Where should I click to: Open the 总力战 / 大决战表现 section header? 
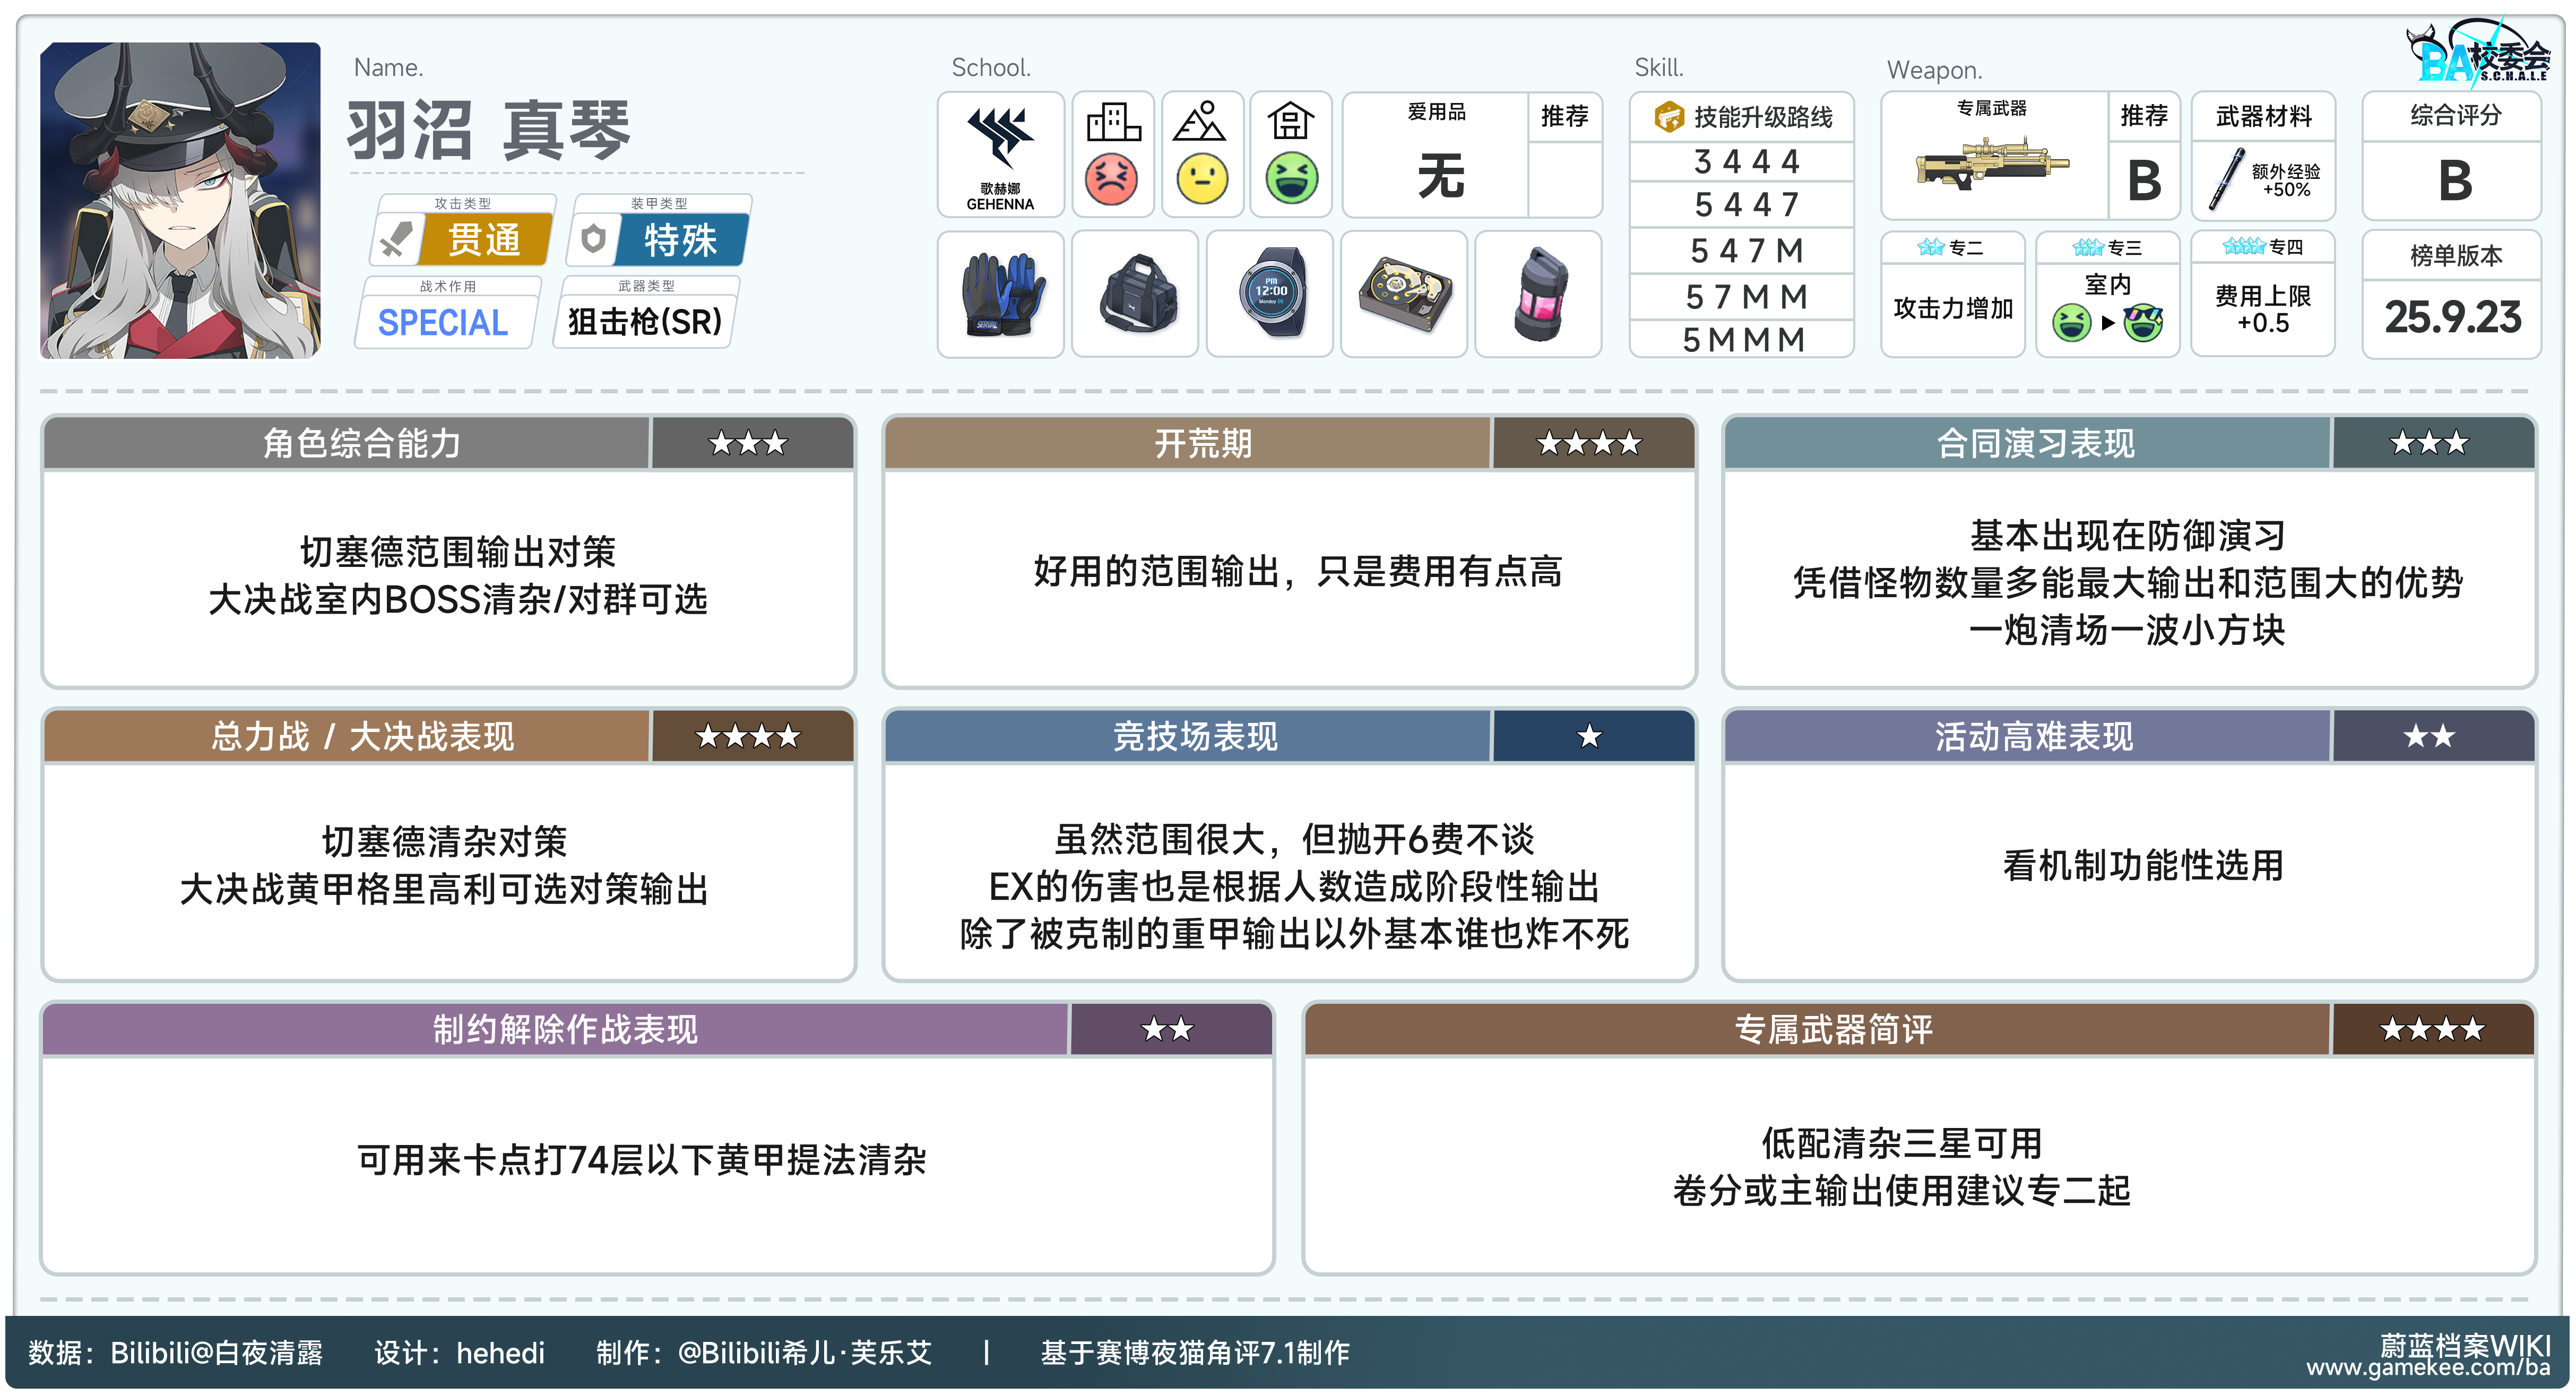click(362, 737)
